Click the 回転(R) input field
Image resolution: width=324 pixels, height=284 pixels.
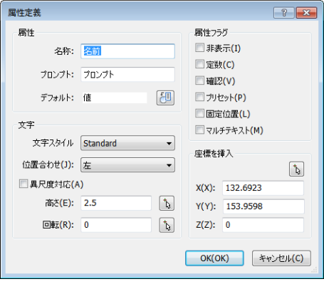point(116,225)
